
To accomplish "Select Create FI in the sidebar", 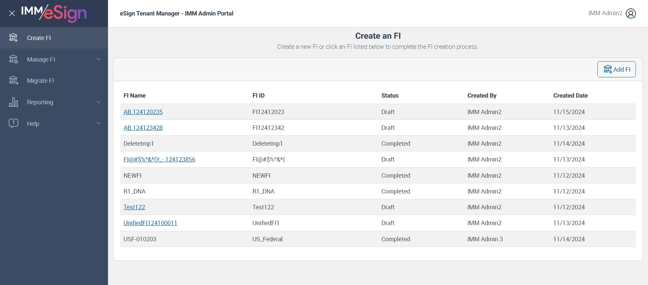I will [x=39, y=38].
